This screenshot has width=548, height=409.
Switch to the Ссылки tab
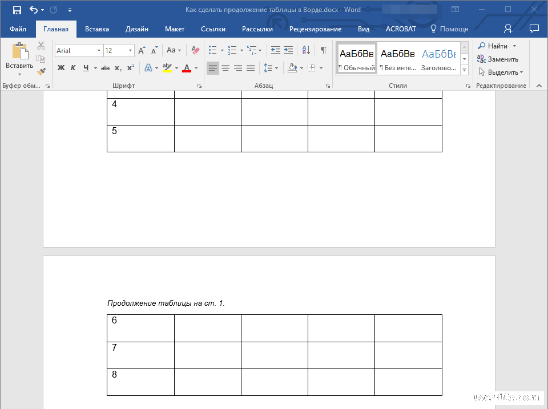[213, 29]
